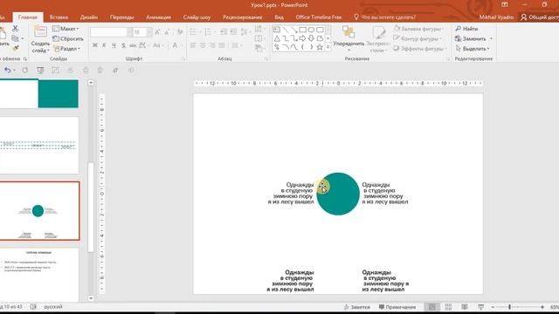
Task: Toggle strikethrough abc formatting
Action: 133,45
